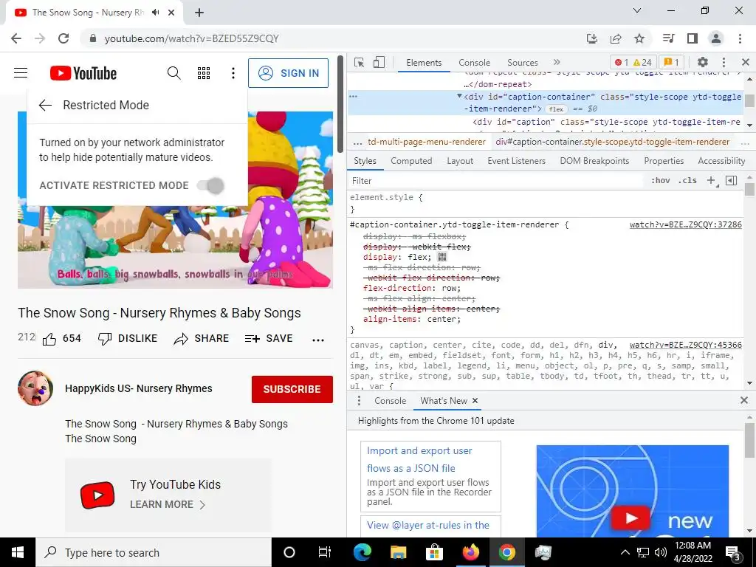Viewport: 756px width, 567px height.
Task: Open YouTube settings three-dot menu
Action: click(x=233, y=73)
